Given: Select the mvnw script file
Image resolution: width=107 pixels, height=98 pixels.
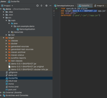Looking at the screenshot, I should pyautogui.click(x=11, y=84).
